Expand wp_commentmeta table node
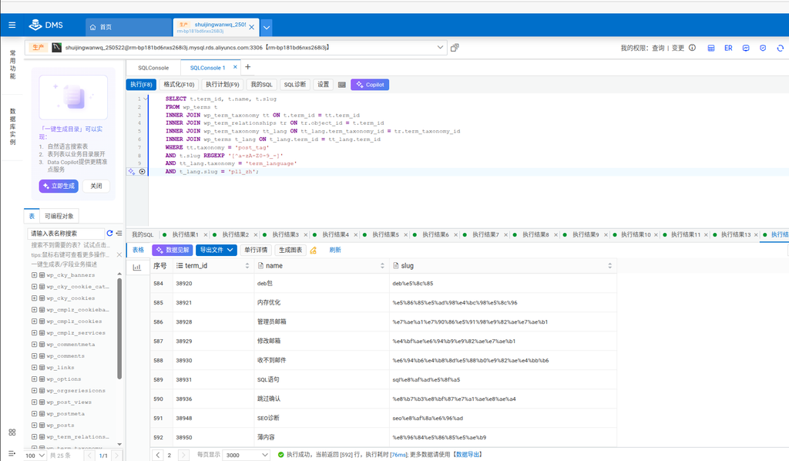Screen dimensions: 789x461 pos(34,345)
